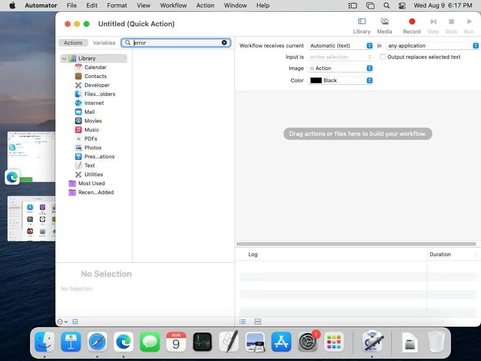Open the Recently Added smart folder
This screenshot has height=361, width=481.
pyautogui.click(x=96, y=192)
